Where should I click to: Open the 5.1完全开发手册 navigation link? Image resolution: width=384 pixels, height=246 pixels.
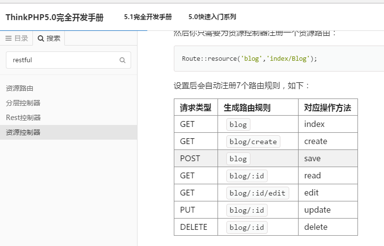[x=148, y=17]
